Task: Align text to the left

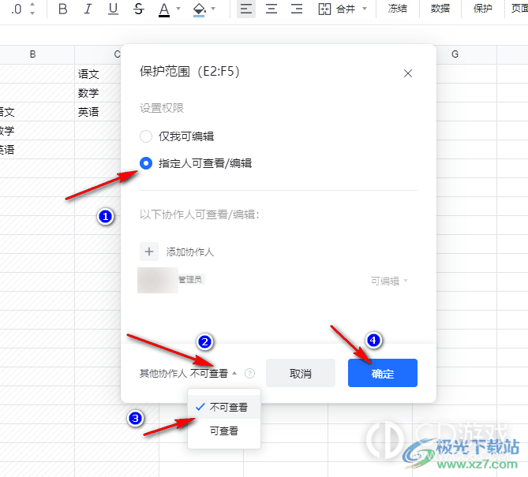Action: (245, 9)
